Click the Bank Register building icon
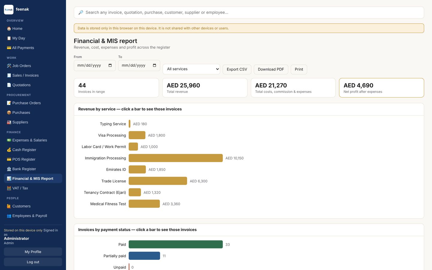 tap(9, 169)
